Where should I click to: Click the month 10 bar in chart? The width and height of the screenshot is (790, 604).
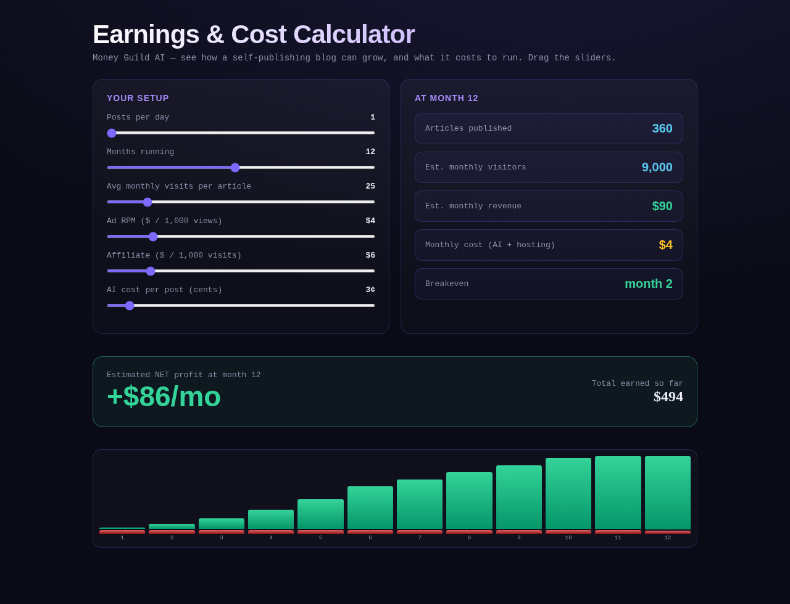point(568,496)
